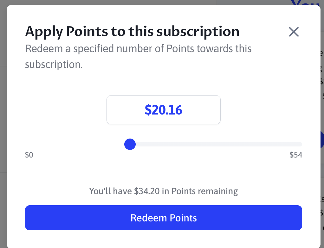Click the partially hidden blue heading behind dialog
324x248 pixels.
point(305,3)
